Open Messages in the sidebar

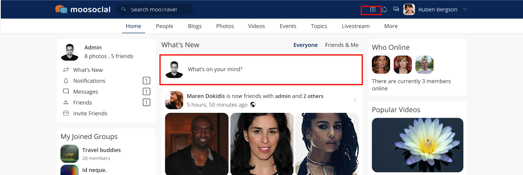[86, 91]
